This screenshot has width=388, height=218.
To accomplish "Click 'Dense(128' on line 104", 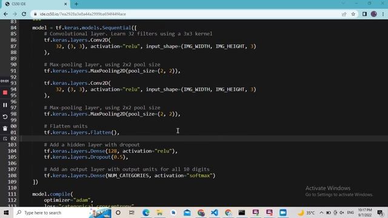I will pyautogui.click(x=104, y=151).
